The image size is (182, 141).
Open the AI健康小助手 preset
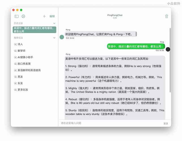[x=25, y=57]
